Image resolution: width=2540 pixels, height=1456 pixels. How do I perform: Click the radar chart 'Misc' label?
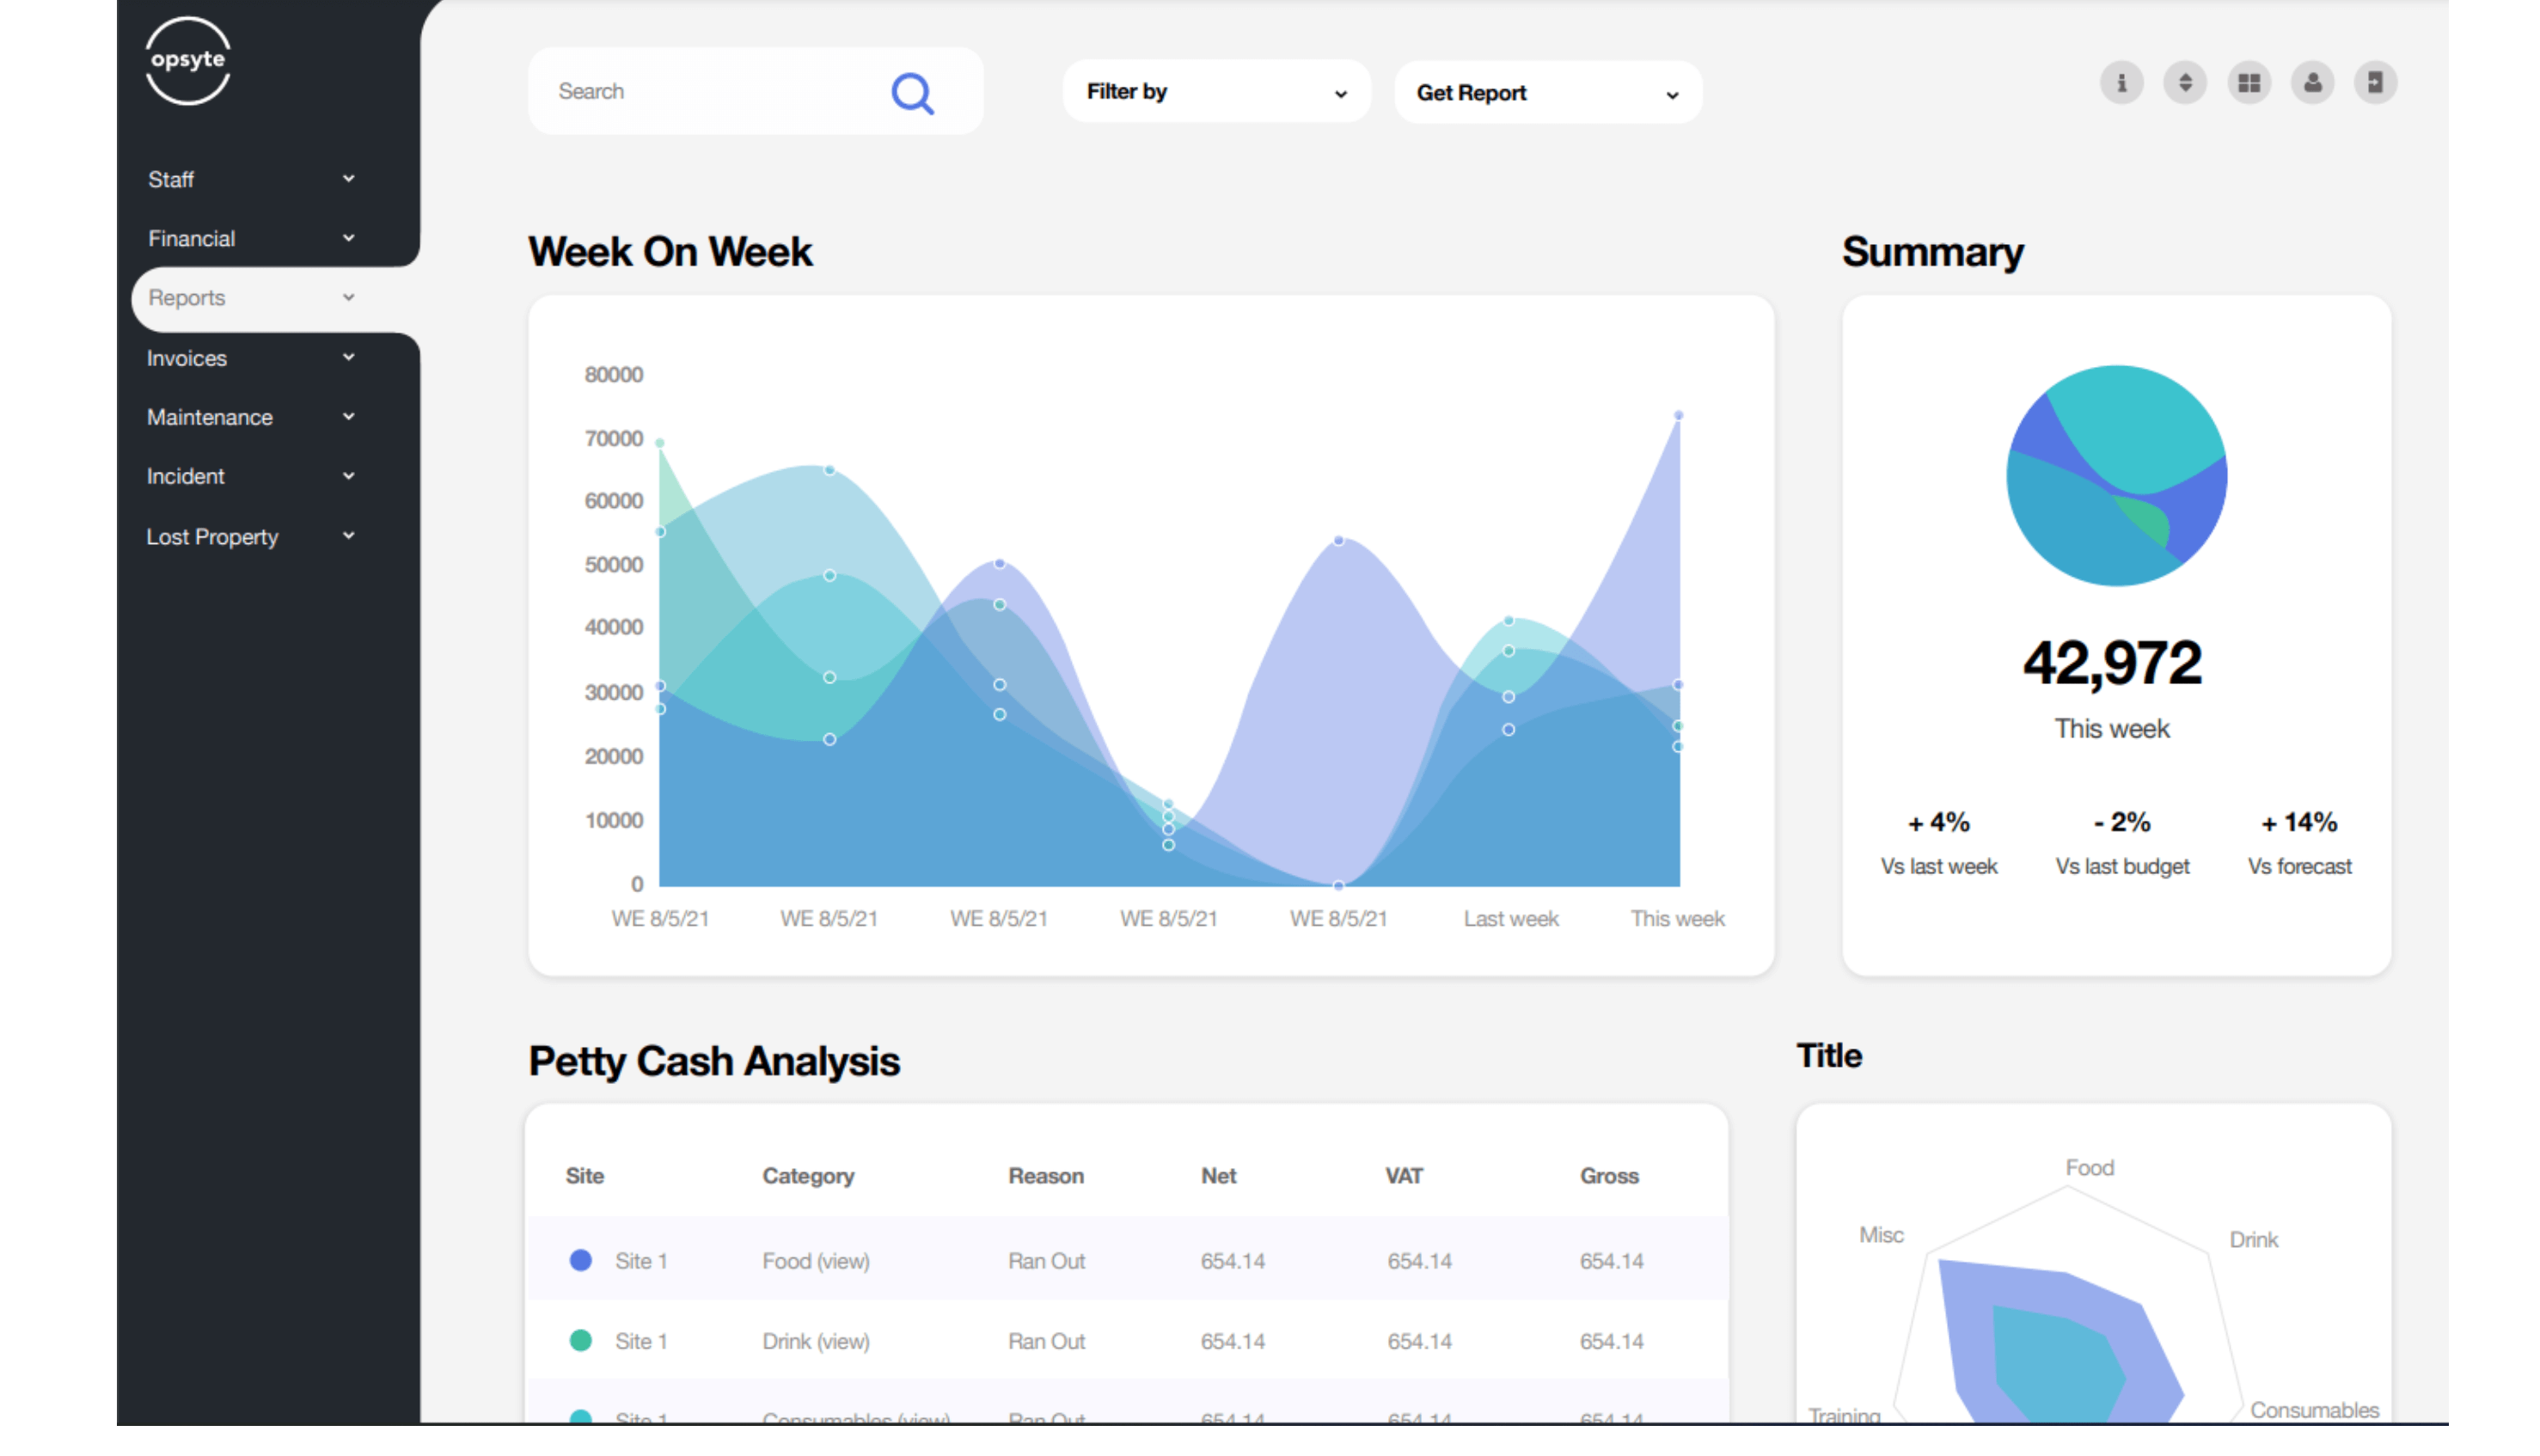[1880, 1235]
